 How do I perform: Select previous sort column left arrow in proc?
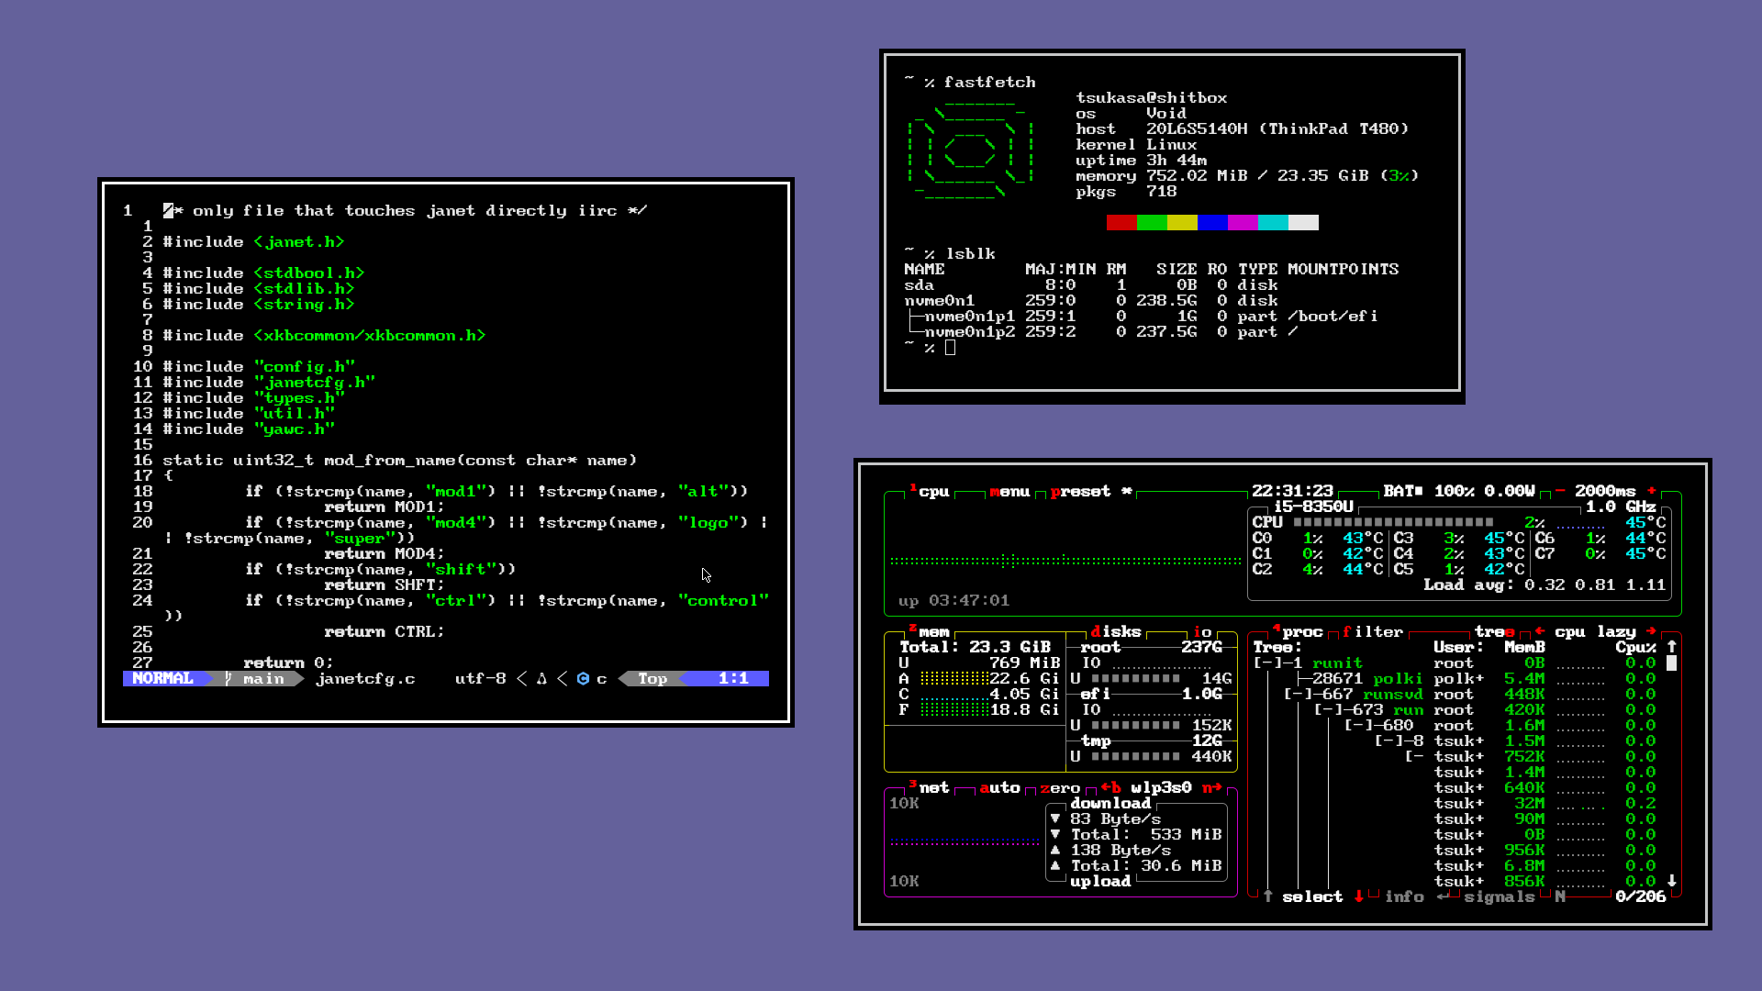(1540, 631)
